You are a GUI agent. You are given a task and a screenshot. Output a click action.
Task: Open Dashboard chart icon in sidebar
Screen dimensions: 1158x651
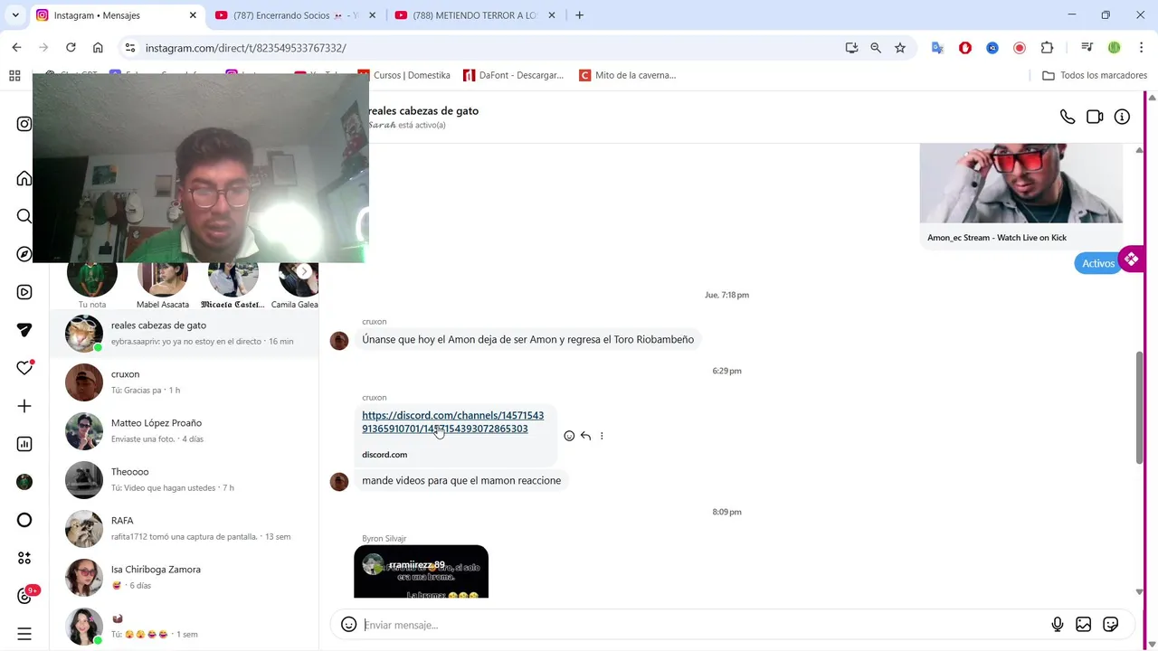[x=24, y=444]
